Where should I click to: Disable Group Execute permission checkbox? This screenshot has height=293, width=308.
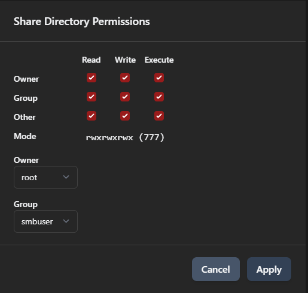coord(159,97)
